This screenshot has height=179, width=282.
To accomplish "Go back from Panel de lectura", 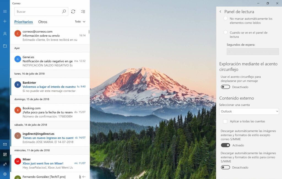I will 220,12.
